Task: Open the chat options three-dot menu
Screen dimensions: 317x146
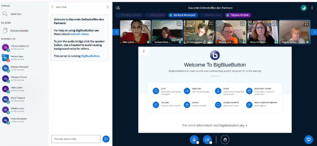Action: (107, 7)
